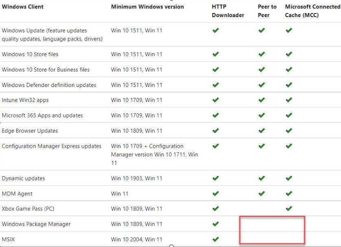341x247 pixels.
Task: Click the bottom center resize handle circle
Action: pos(171,246)
